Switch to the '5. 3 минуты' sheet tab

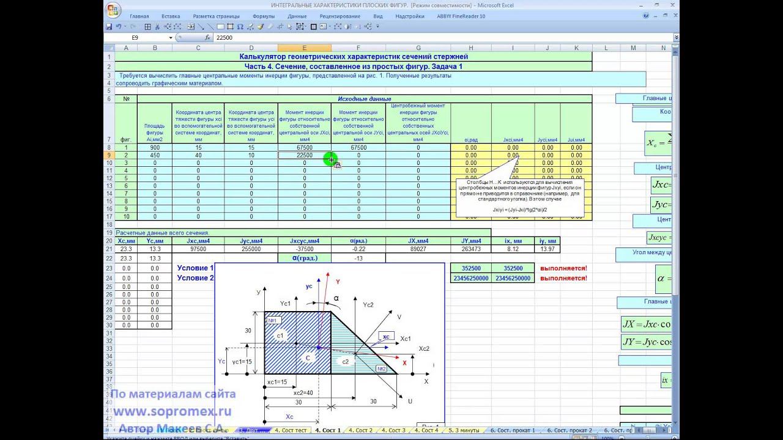pyautogui.click(x=463, y=430)
